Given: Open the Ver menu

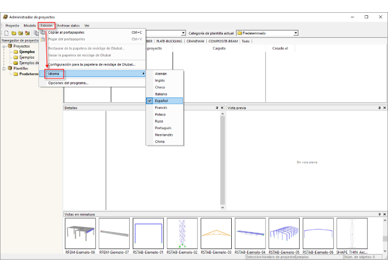Looking at the screenshot, I should click(x=87, y=26).
